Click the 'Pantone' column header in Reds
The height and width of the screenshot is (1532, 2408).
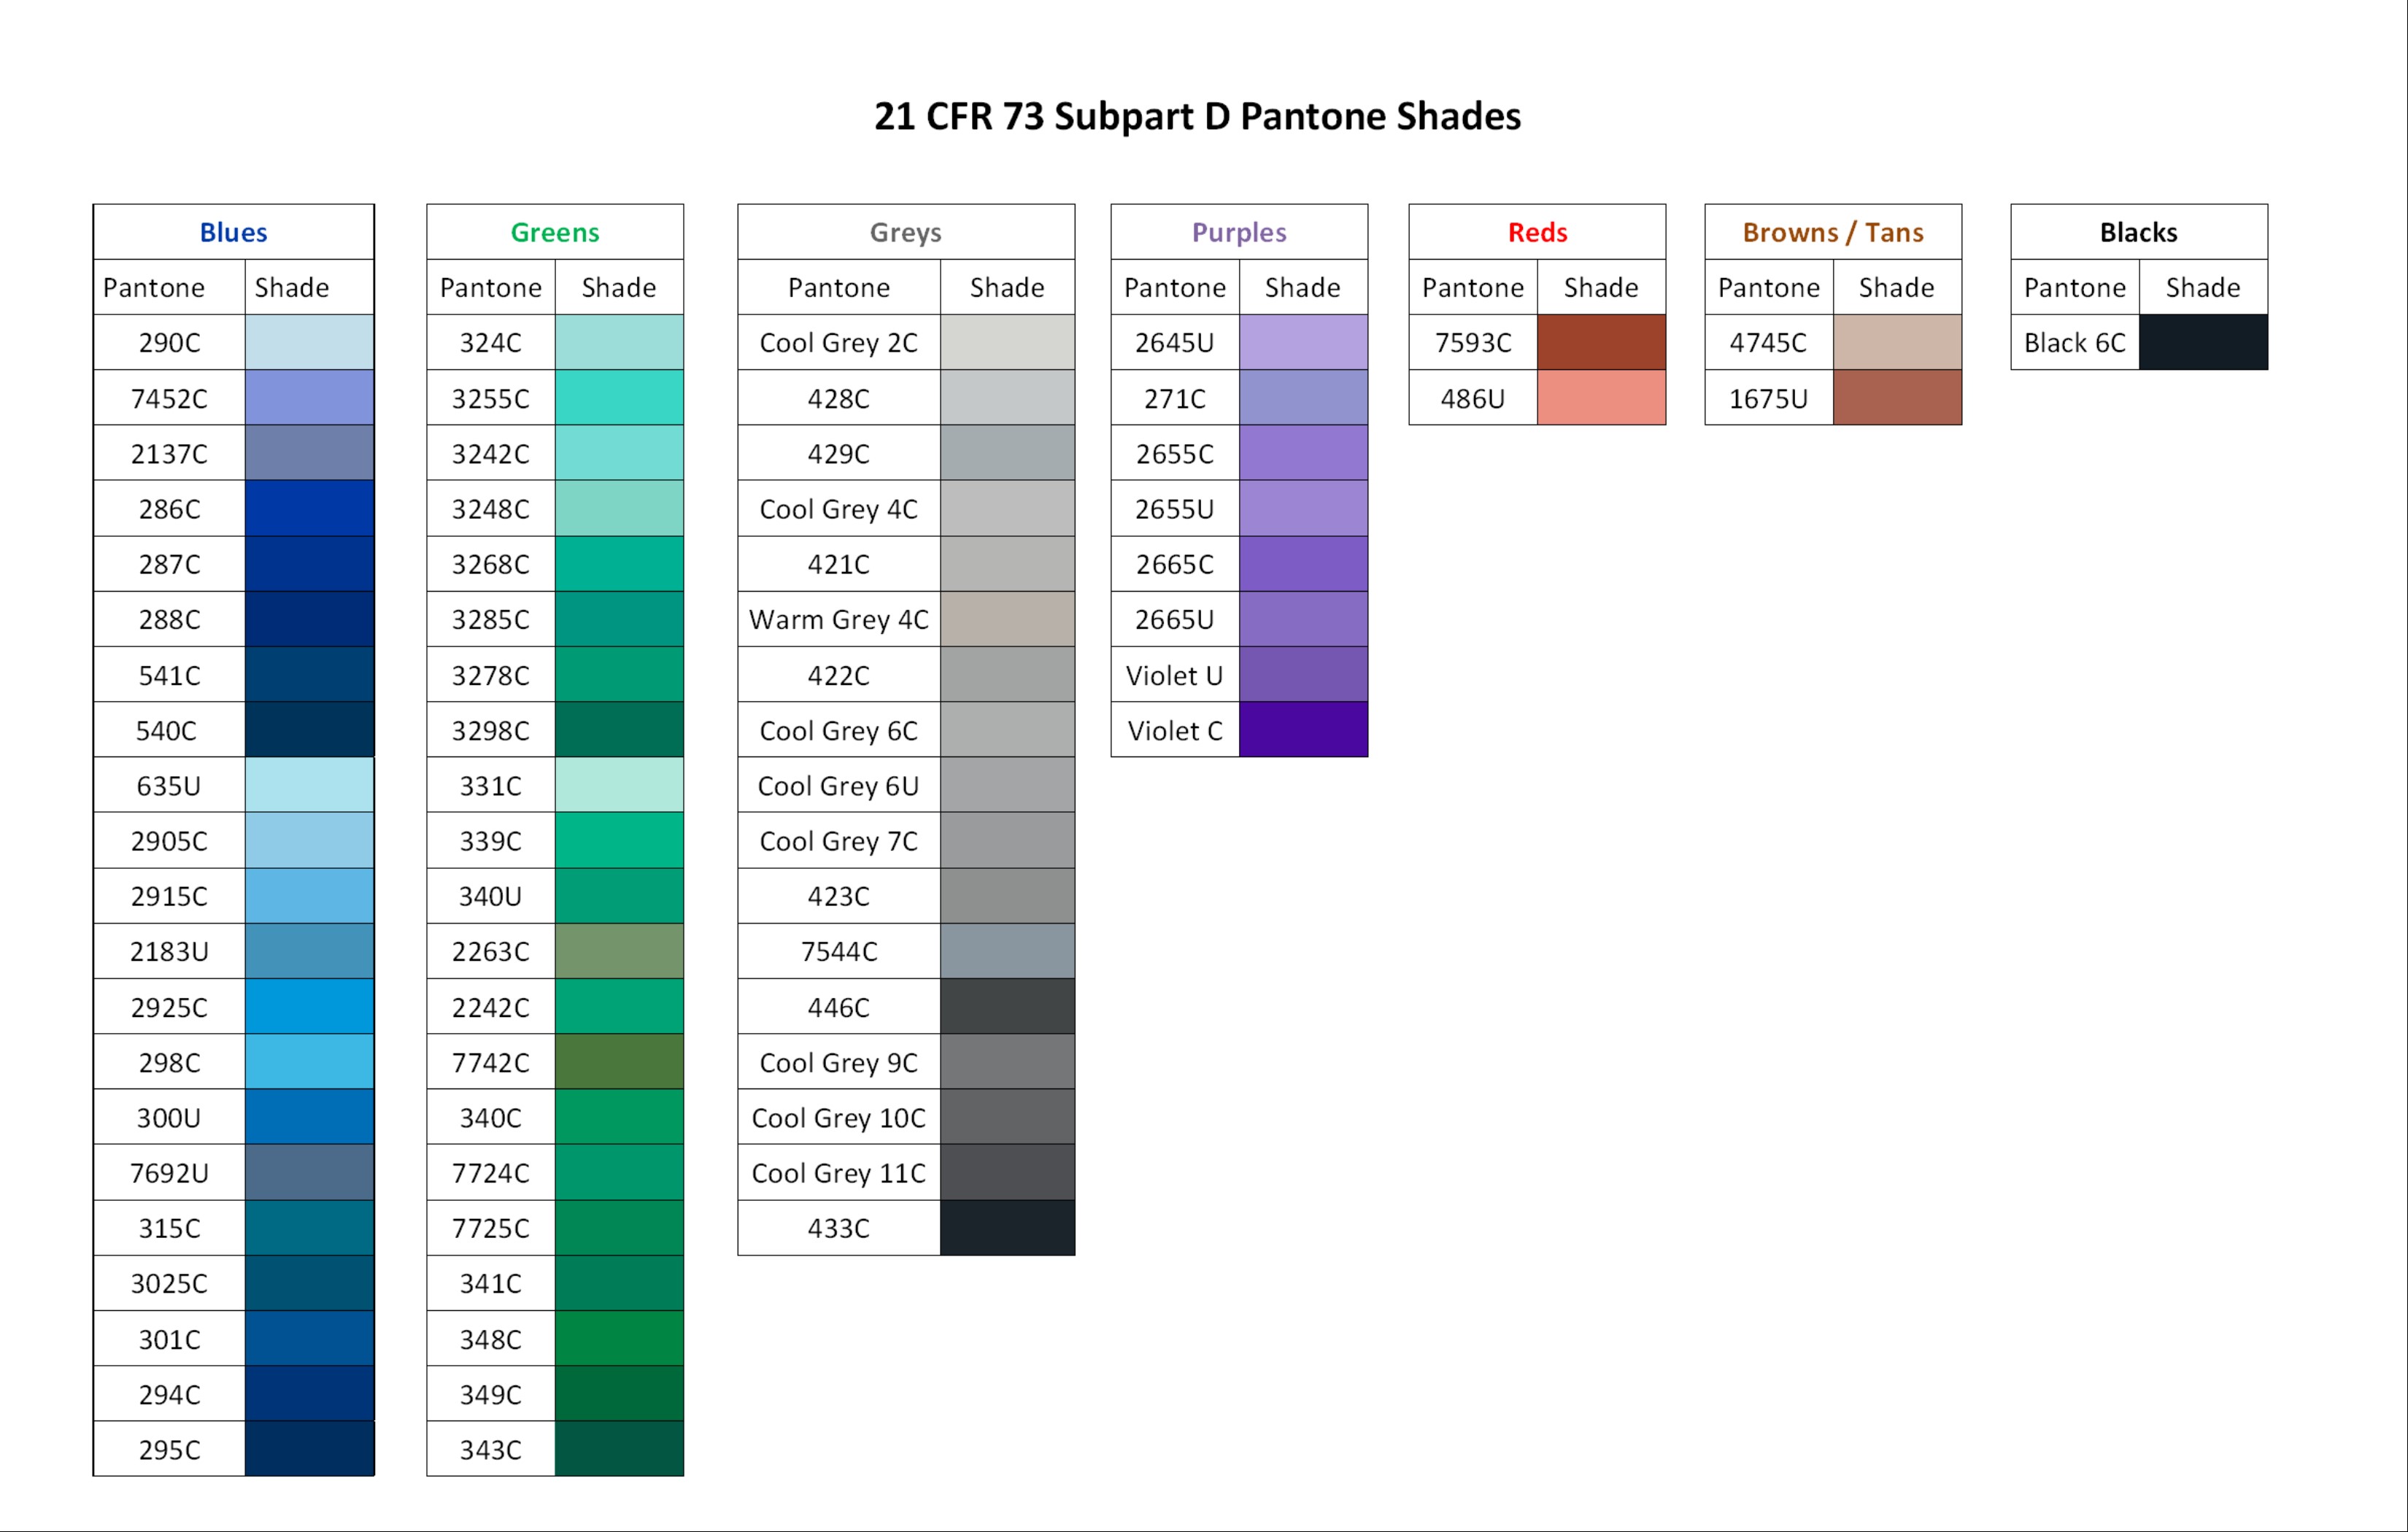[1473, 287]
